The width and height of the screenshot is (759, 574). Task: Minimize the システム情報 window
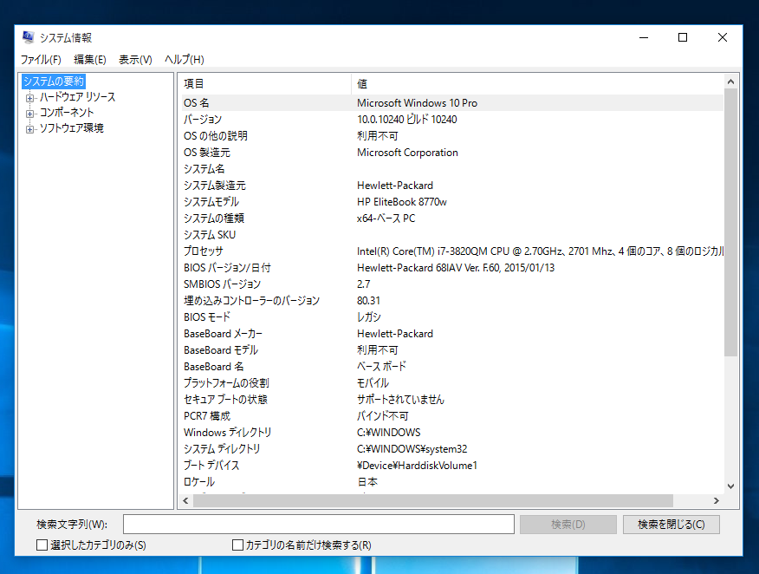pos(643,37)
